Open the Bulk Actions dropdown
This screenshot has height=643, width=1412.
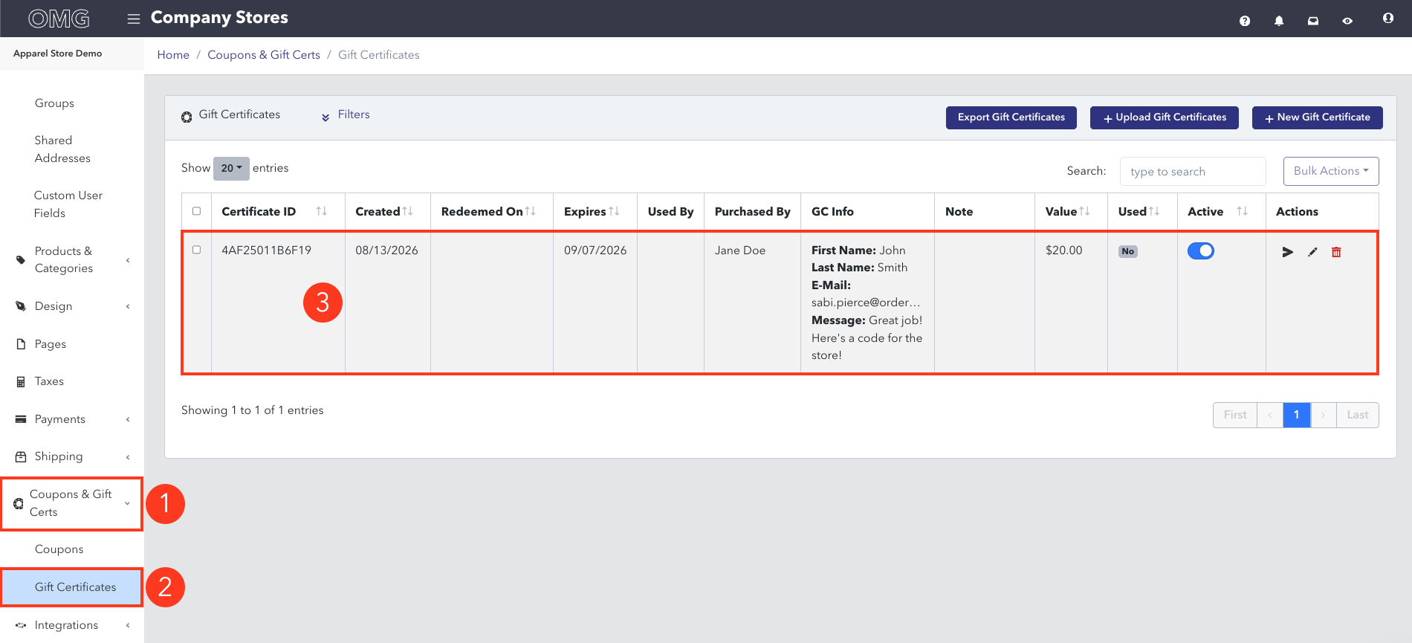(x=1331, y=171)
